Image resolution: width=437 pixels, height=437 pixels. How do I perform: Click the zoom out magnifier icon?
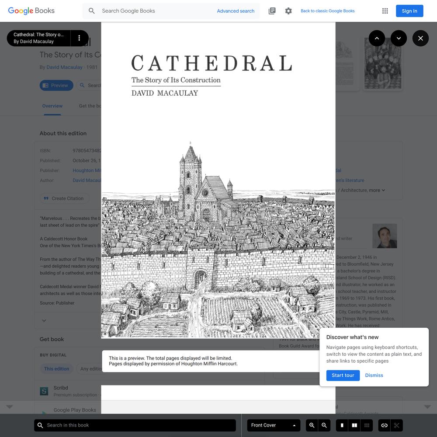tap(324, 425)
